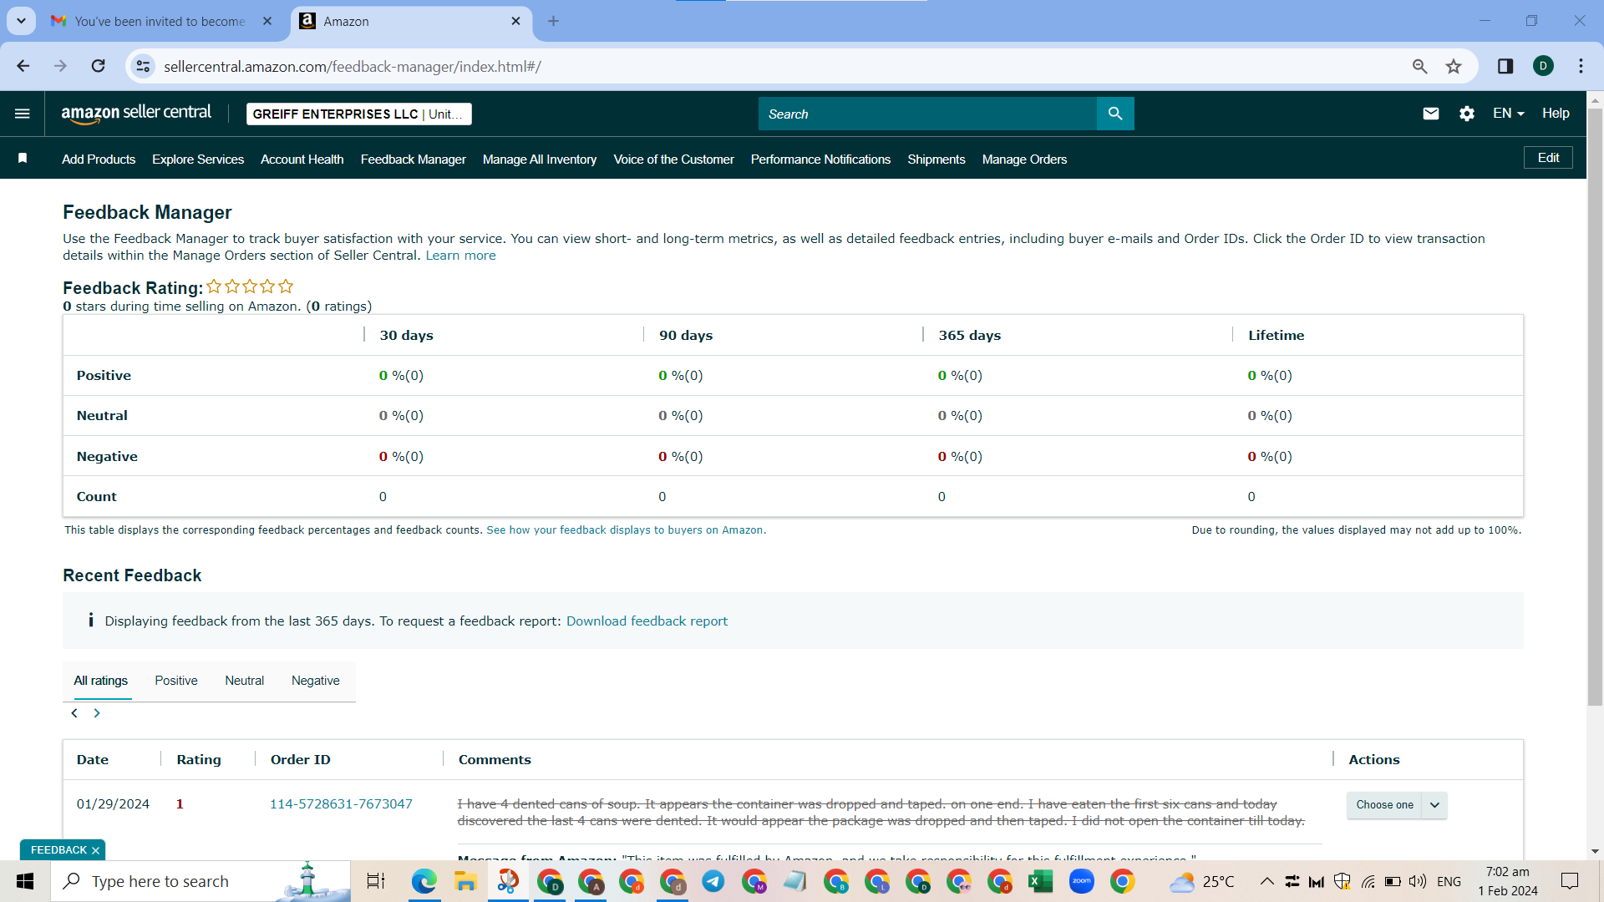This screenshot has height=902, width=1604.
Task: Go to next feedback page arrow
Action: (97, 713)
